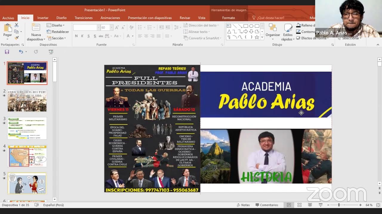Click the Clear formatting eraser icon
Screen dimensions: 382x214
[131, 27]
